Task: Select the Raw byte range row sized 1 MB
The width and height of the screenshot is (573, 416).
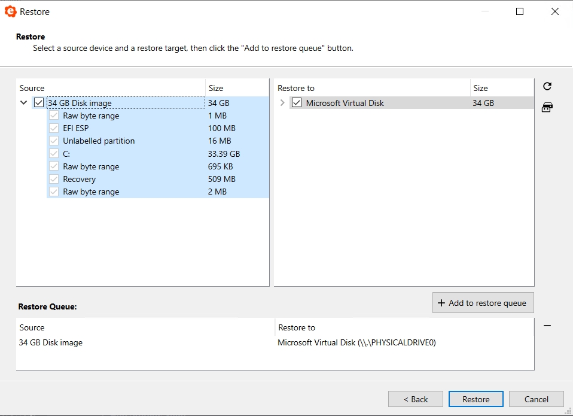Action: (x=91, y=116)
